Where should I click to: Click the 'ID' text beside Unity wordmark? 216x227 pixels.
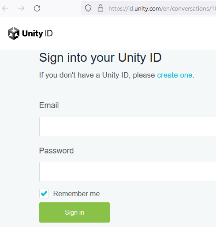48,33
